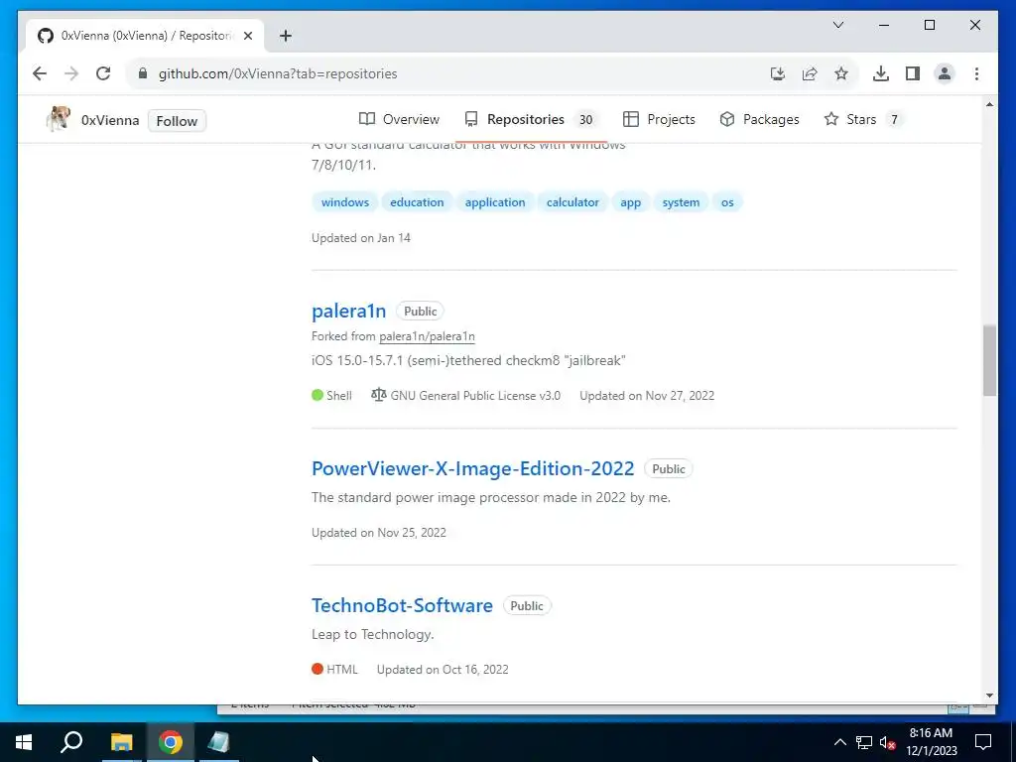Go back to the previous page
Screen dimensions: 1016x762
[40, 73]
